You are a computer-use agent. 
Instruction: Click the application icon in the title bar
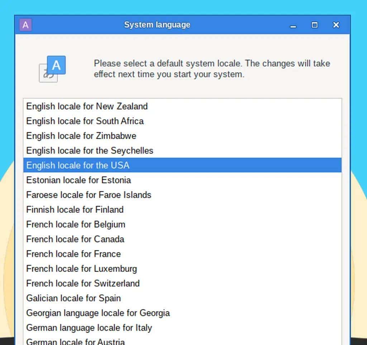(x=25, y=25)
